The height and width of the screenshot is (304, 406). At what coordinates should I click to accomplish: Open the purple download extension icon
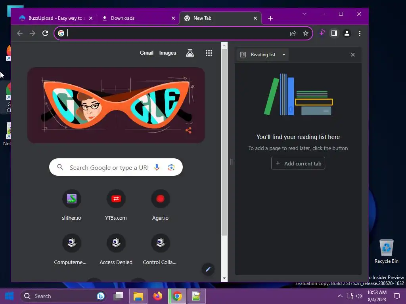[x=322, y=33]
